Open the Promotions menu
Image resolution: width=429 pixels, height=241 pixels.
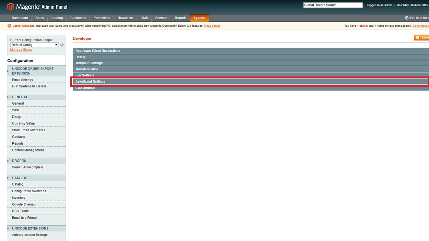pos(102,18)
